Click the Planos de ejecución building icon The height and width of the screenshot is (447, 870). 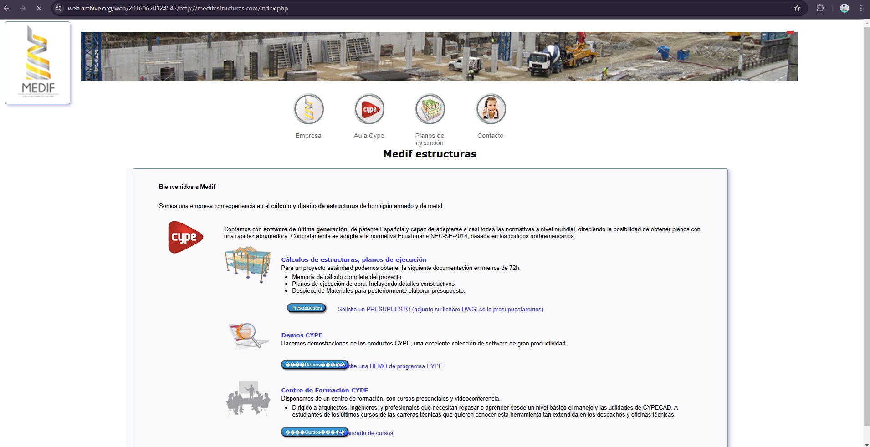[x=430, y=109]
